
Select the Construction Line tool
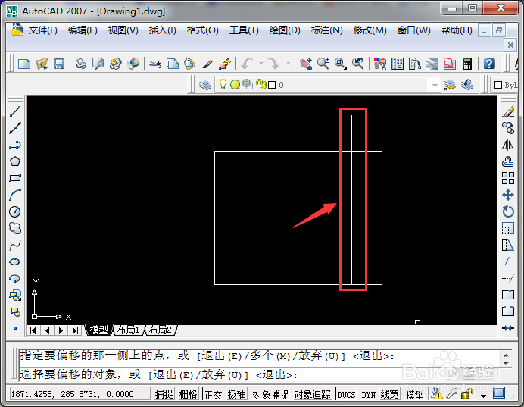tap(15, 128)
